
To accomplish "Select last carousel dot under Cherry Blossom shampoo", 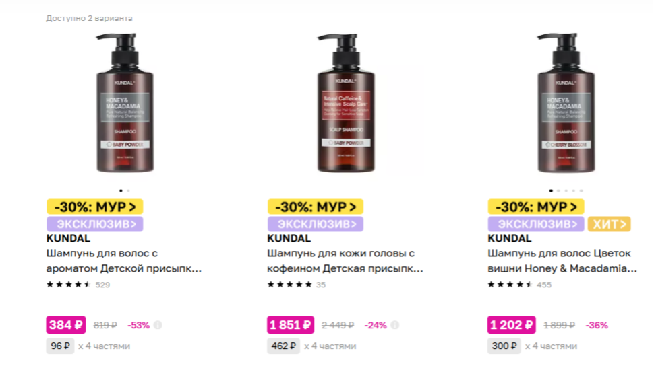I will click(x=581, y=190).
